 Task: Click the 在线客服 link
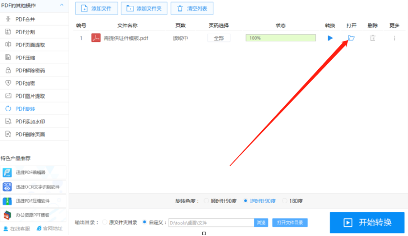17,228
